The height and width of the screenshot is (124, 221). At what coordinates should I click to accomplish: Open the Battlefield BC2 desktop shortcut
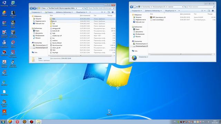click(13, 14)
